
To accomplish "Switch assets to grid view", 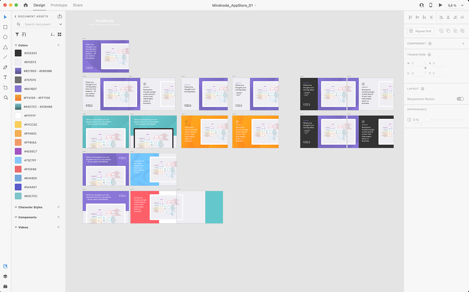I will tap(60, 34).
